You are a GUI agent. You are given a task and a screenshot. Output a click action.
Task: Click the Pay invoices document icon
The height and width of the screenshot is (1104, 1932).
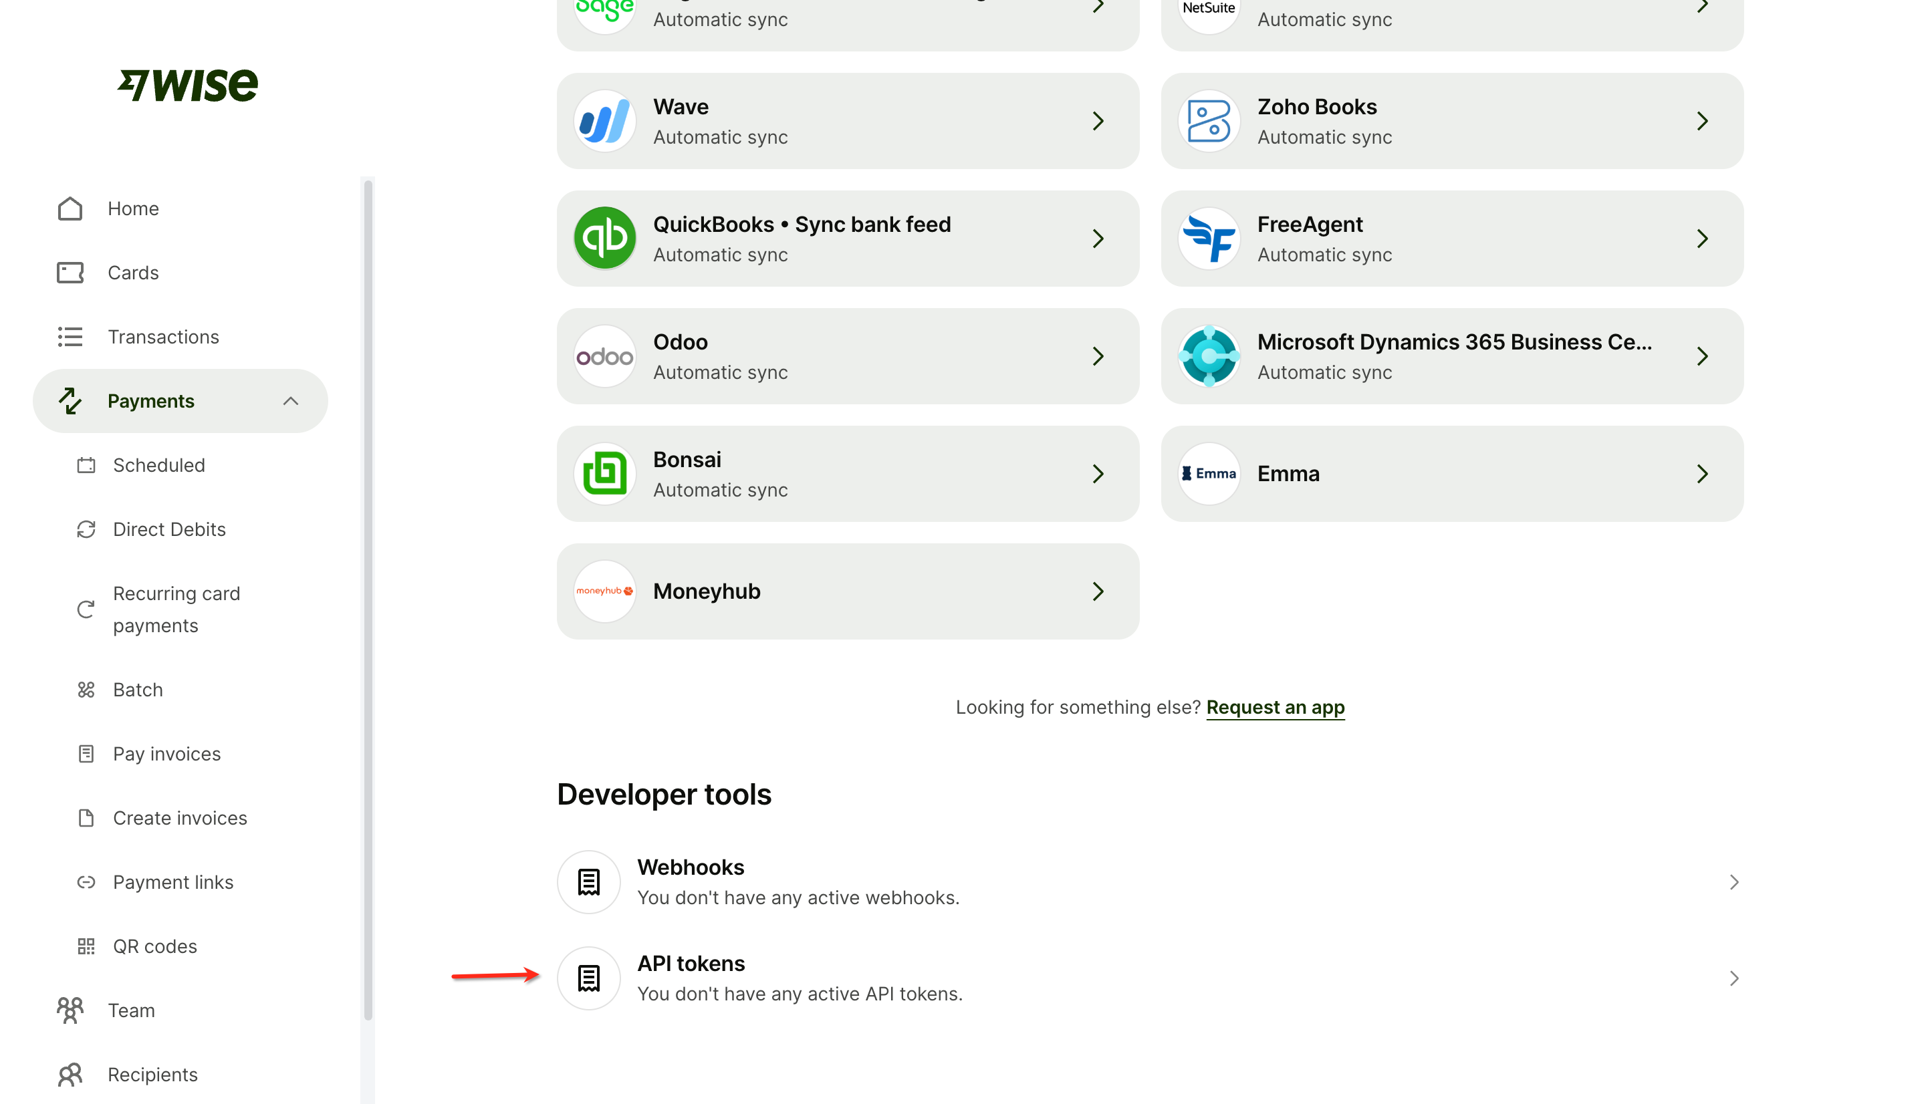[86, 754]
